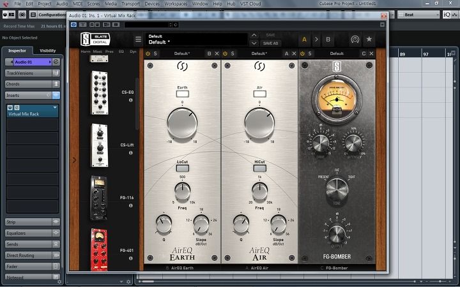Show Dyn modules category
Image resolution: width=460 pixels, height=287 pixels.
click(133, 52)
